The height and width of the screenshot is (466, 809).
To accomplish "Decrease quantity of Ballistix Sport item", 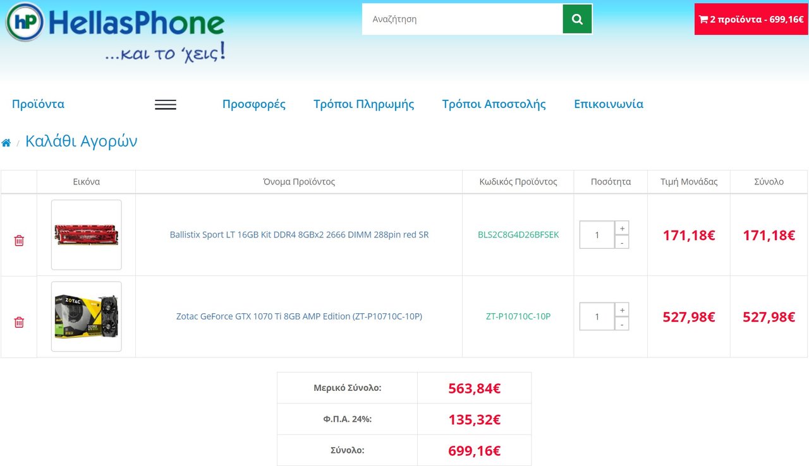I will 622,242.
